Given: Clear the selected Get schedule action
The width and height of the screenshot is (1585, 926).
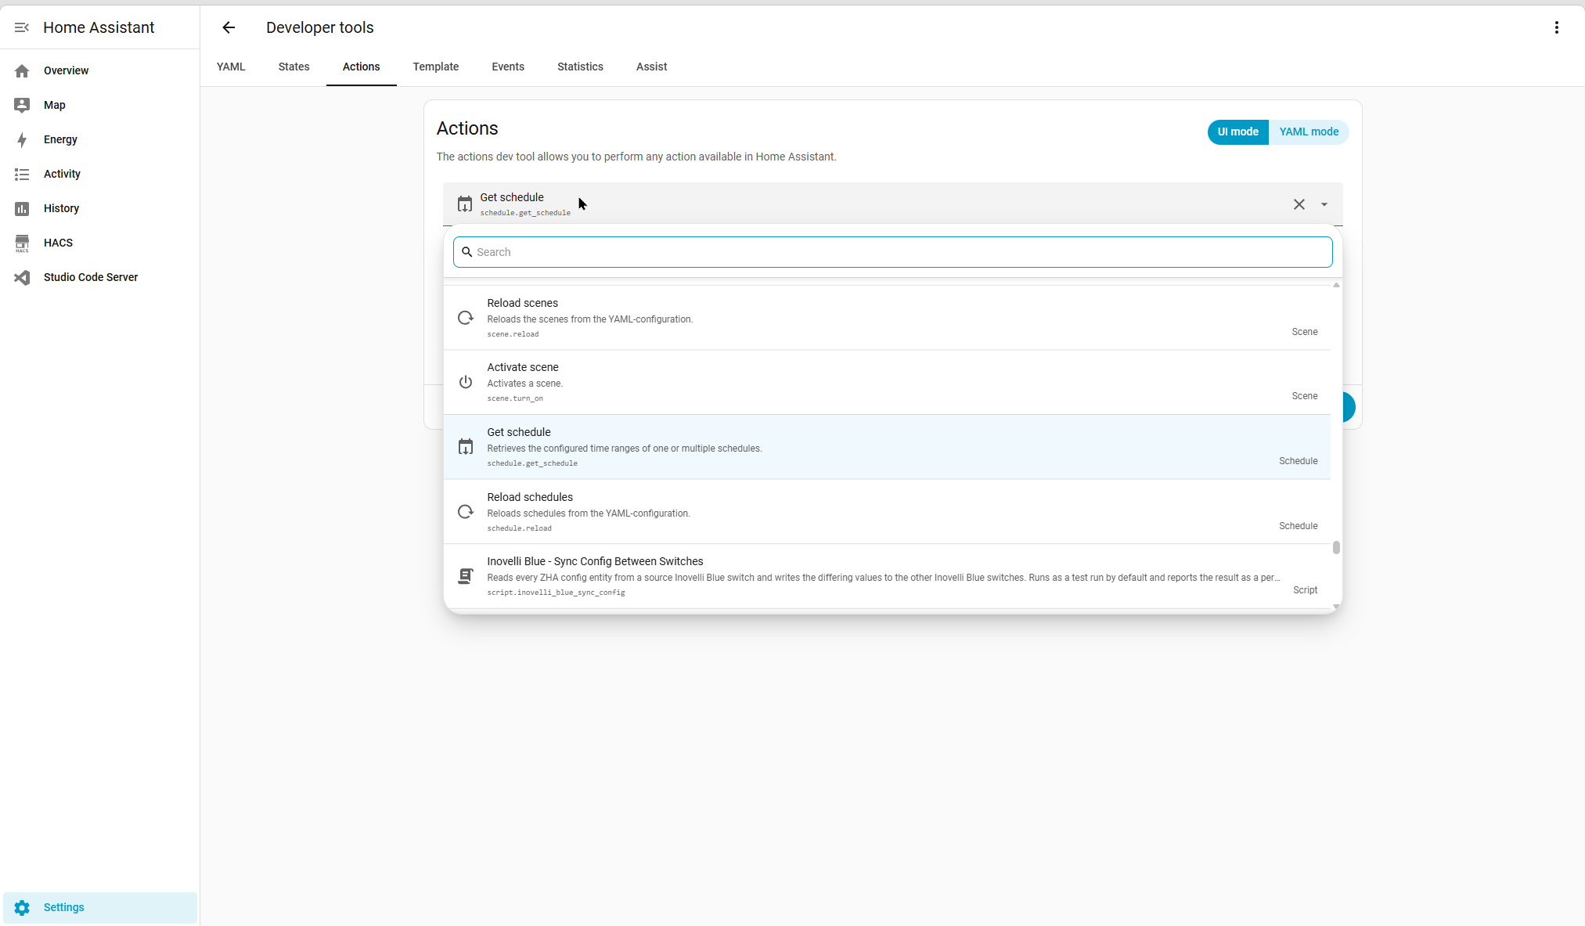Looking at the screenshot, I should coord(1299,204).
